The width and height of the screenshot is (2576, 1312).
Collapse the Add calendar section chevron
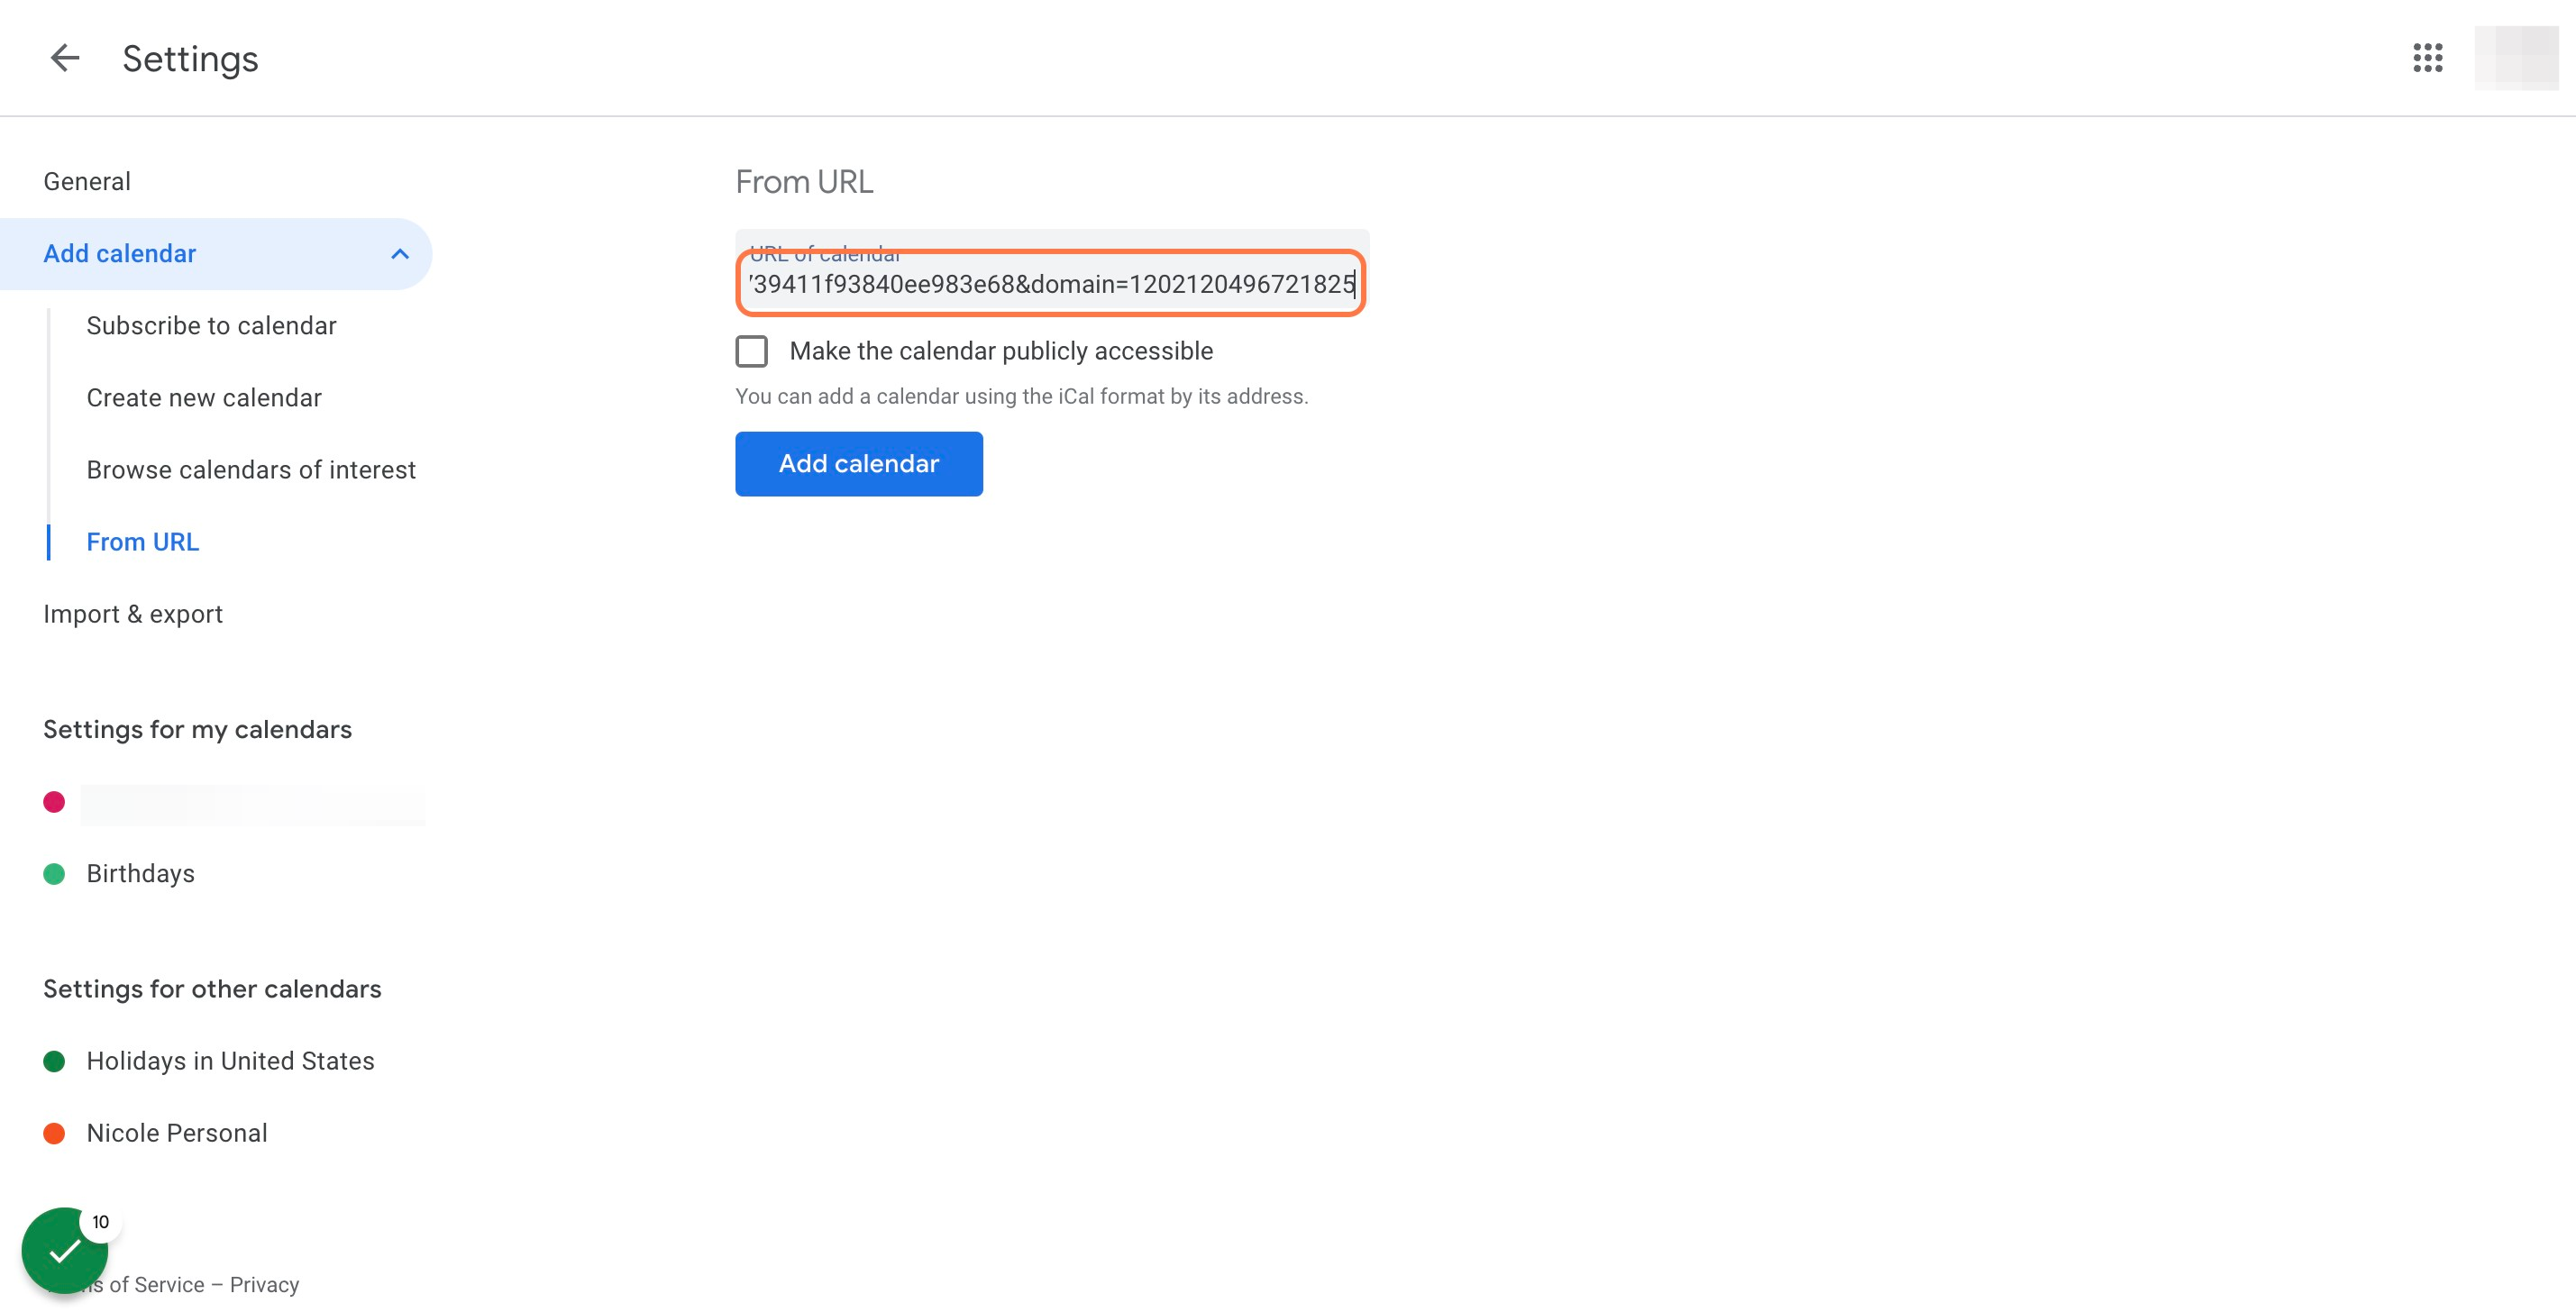[400, 254]
